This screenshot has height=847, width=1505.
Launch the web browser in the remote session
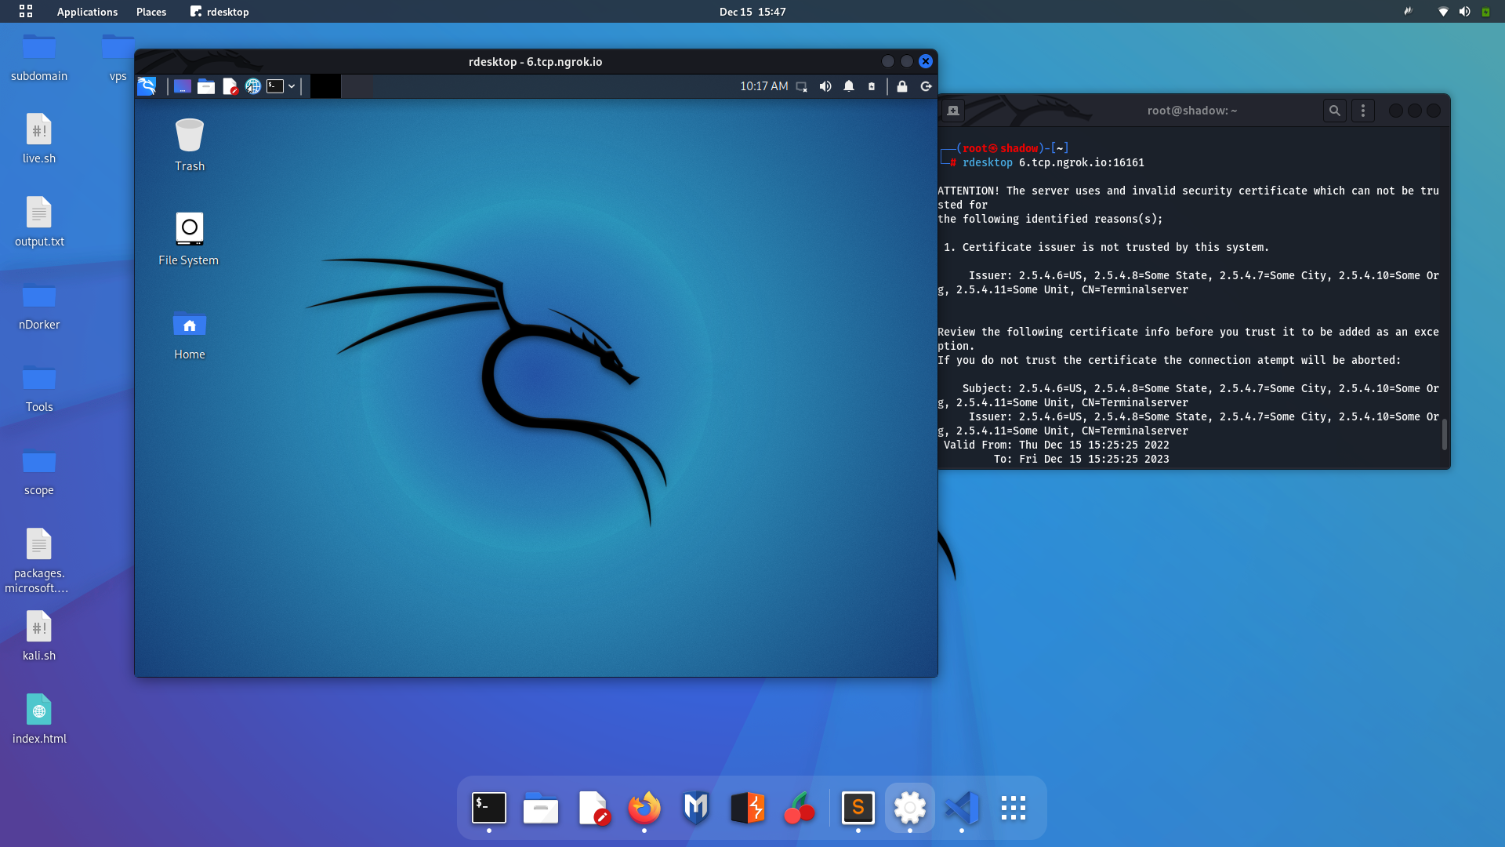coord(253,86)
